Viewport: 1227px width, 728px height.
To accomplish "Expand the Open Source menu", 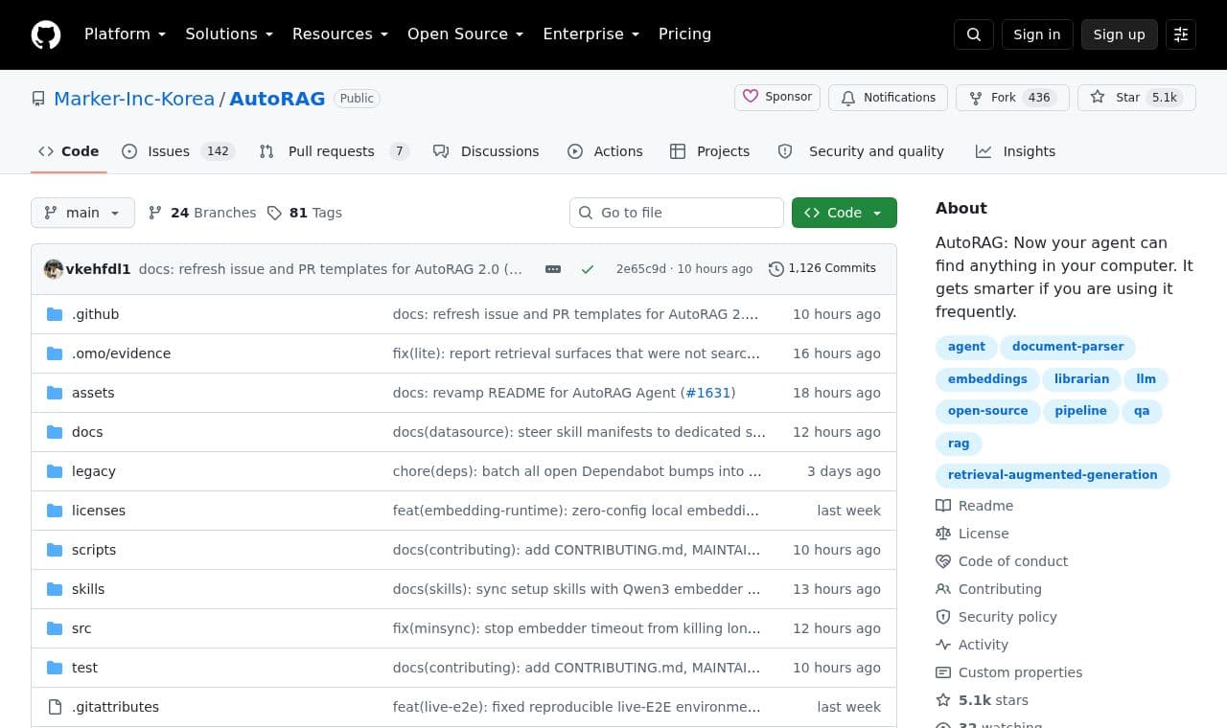I will pos(466,34).
